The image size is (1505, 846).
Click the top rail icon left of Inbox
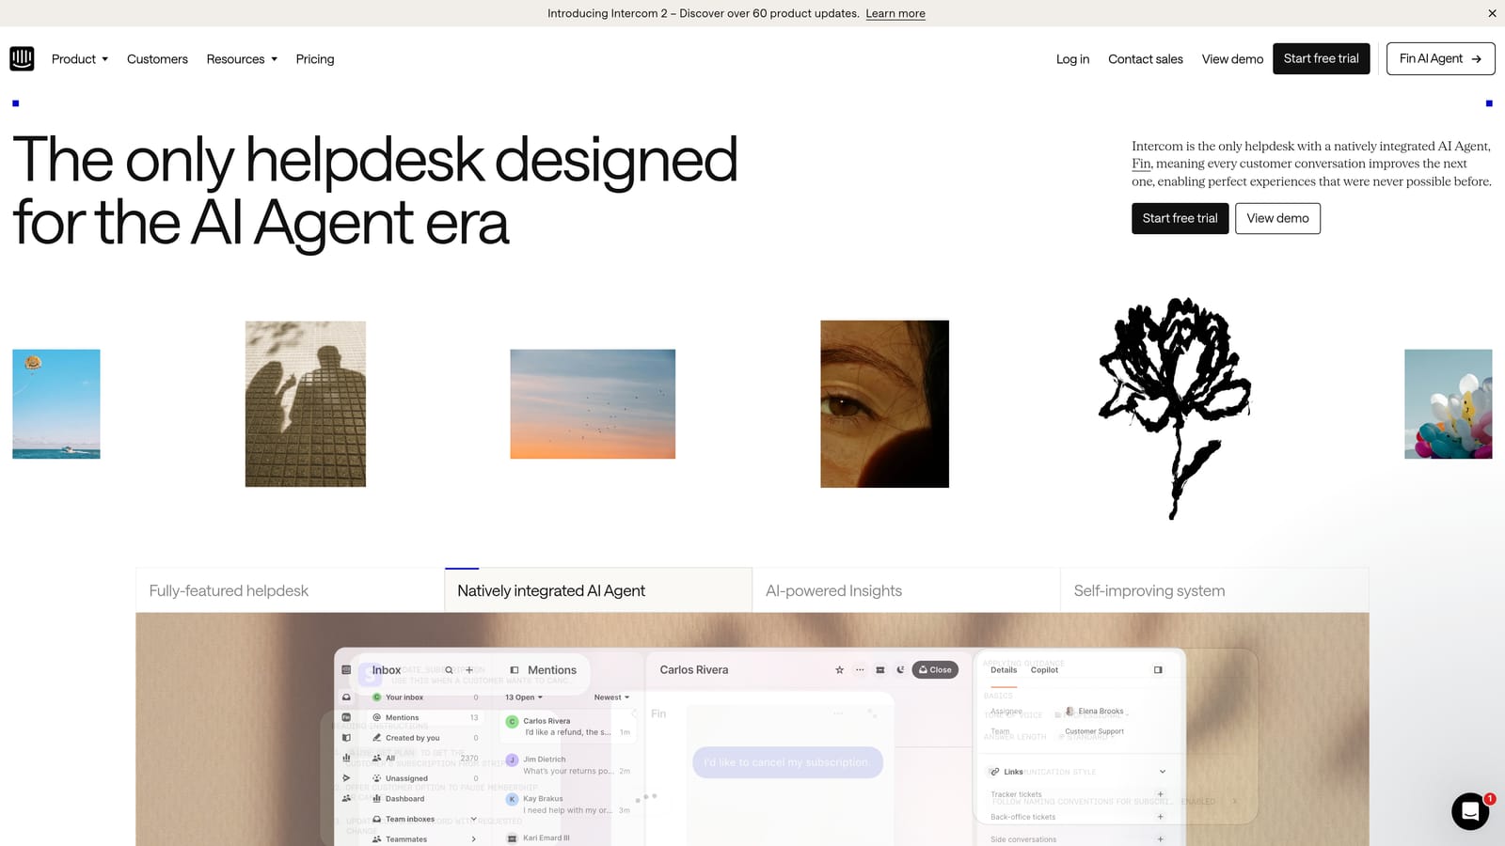tap(346, 670)
